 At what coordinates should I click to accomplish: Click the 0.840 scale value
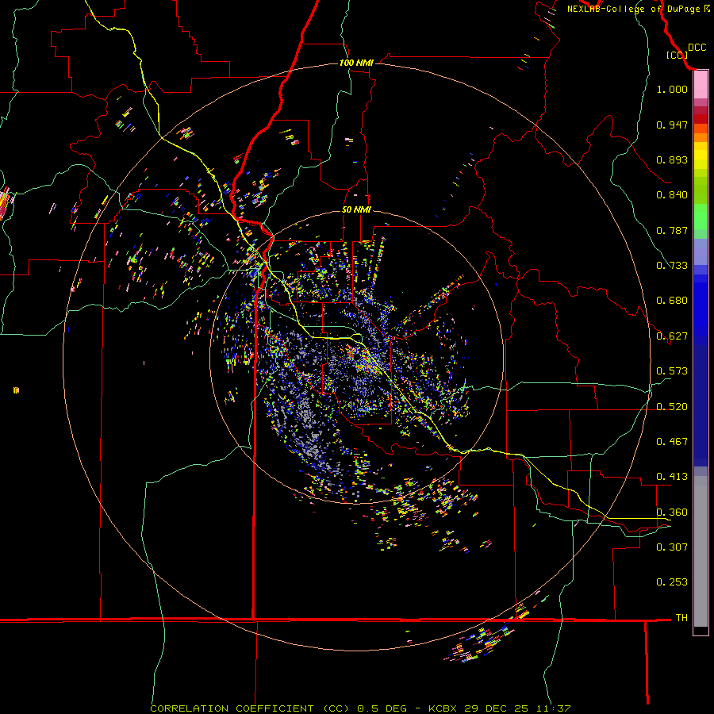672,195
